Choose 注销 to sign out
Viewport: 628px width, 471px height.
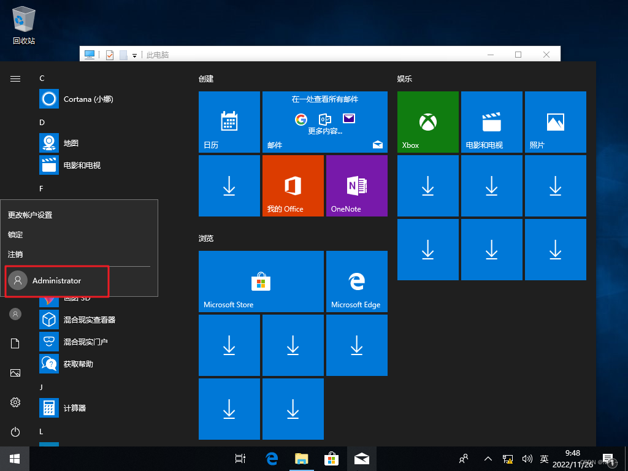[15, 254]
